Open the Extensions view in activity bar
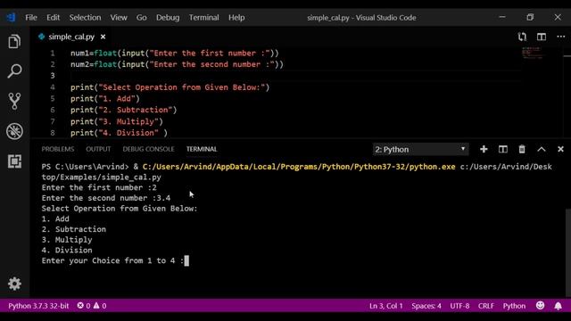The height and width of the screenshot is (321, 571). 14,160
